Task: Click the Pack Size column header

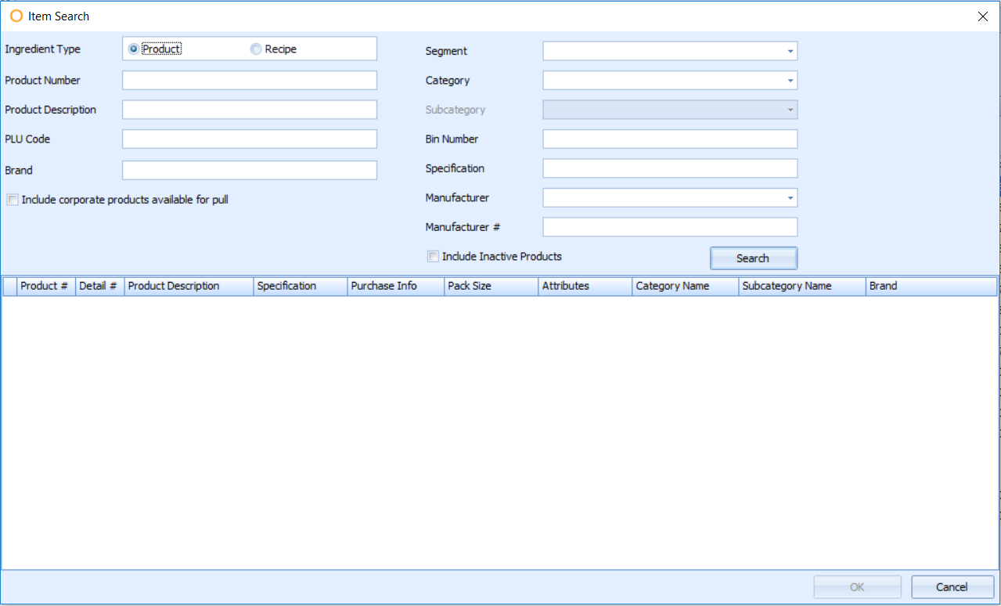Action: [489, 286]
